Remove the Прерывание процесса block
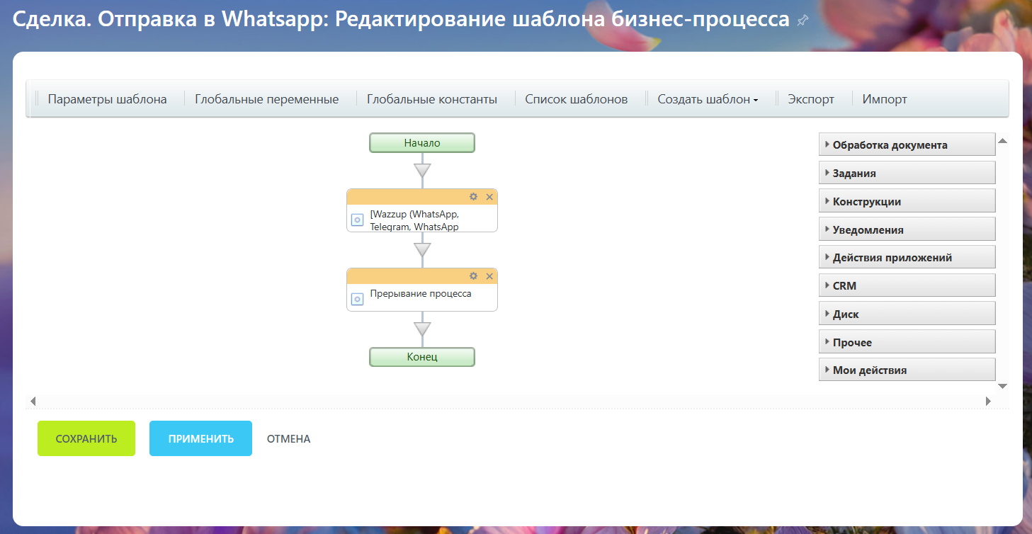Image resolution: width=1032 pixels, height=534 pixels. [489, 276]
